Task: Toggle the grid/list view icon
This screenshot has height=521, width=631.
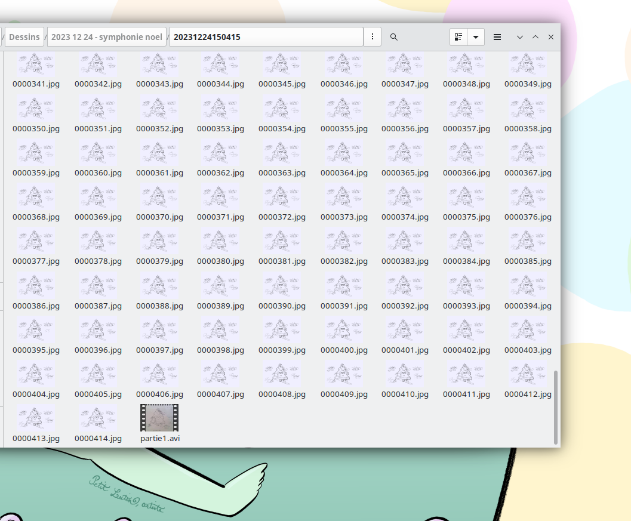Action: click(458, 37)
